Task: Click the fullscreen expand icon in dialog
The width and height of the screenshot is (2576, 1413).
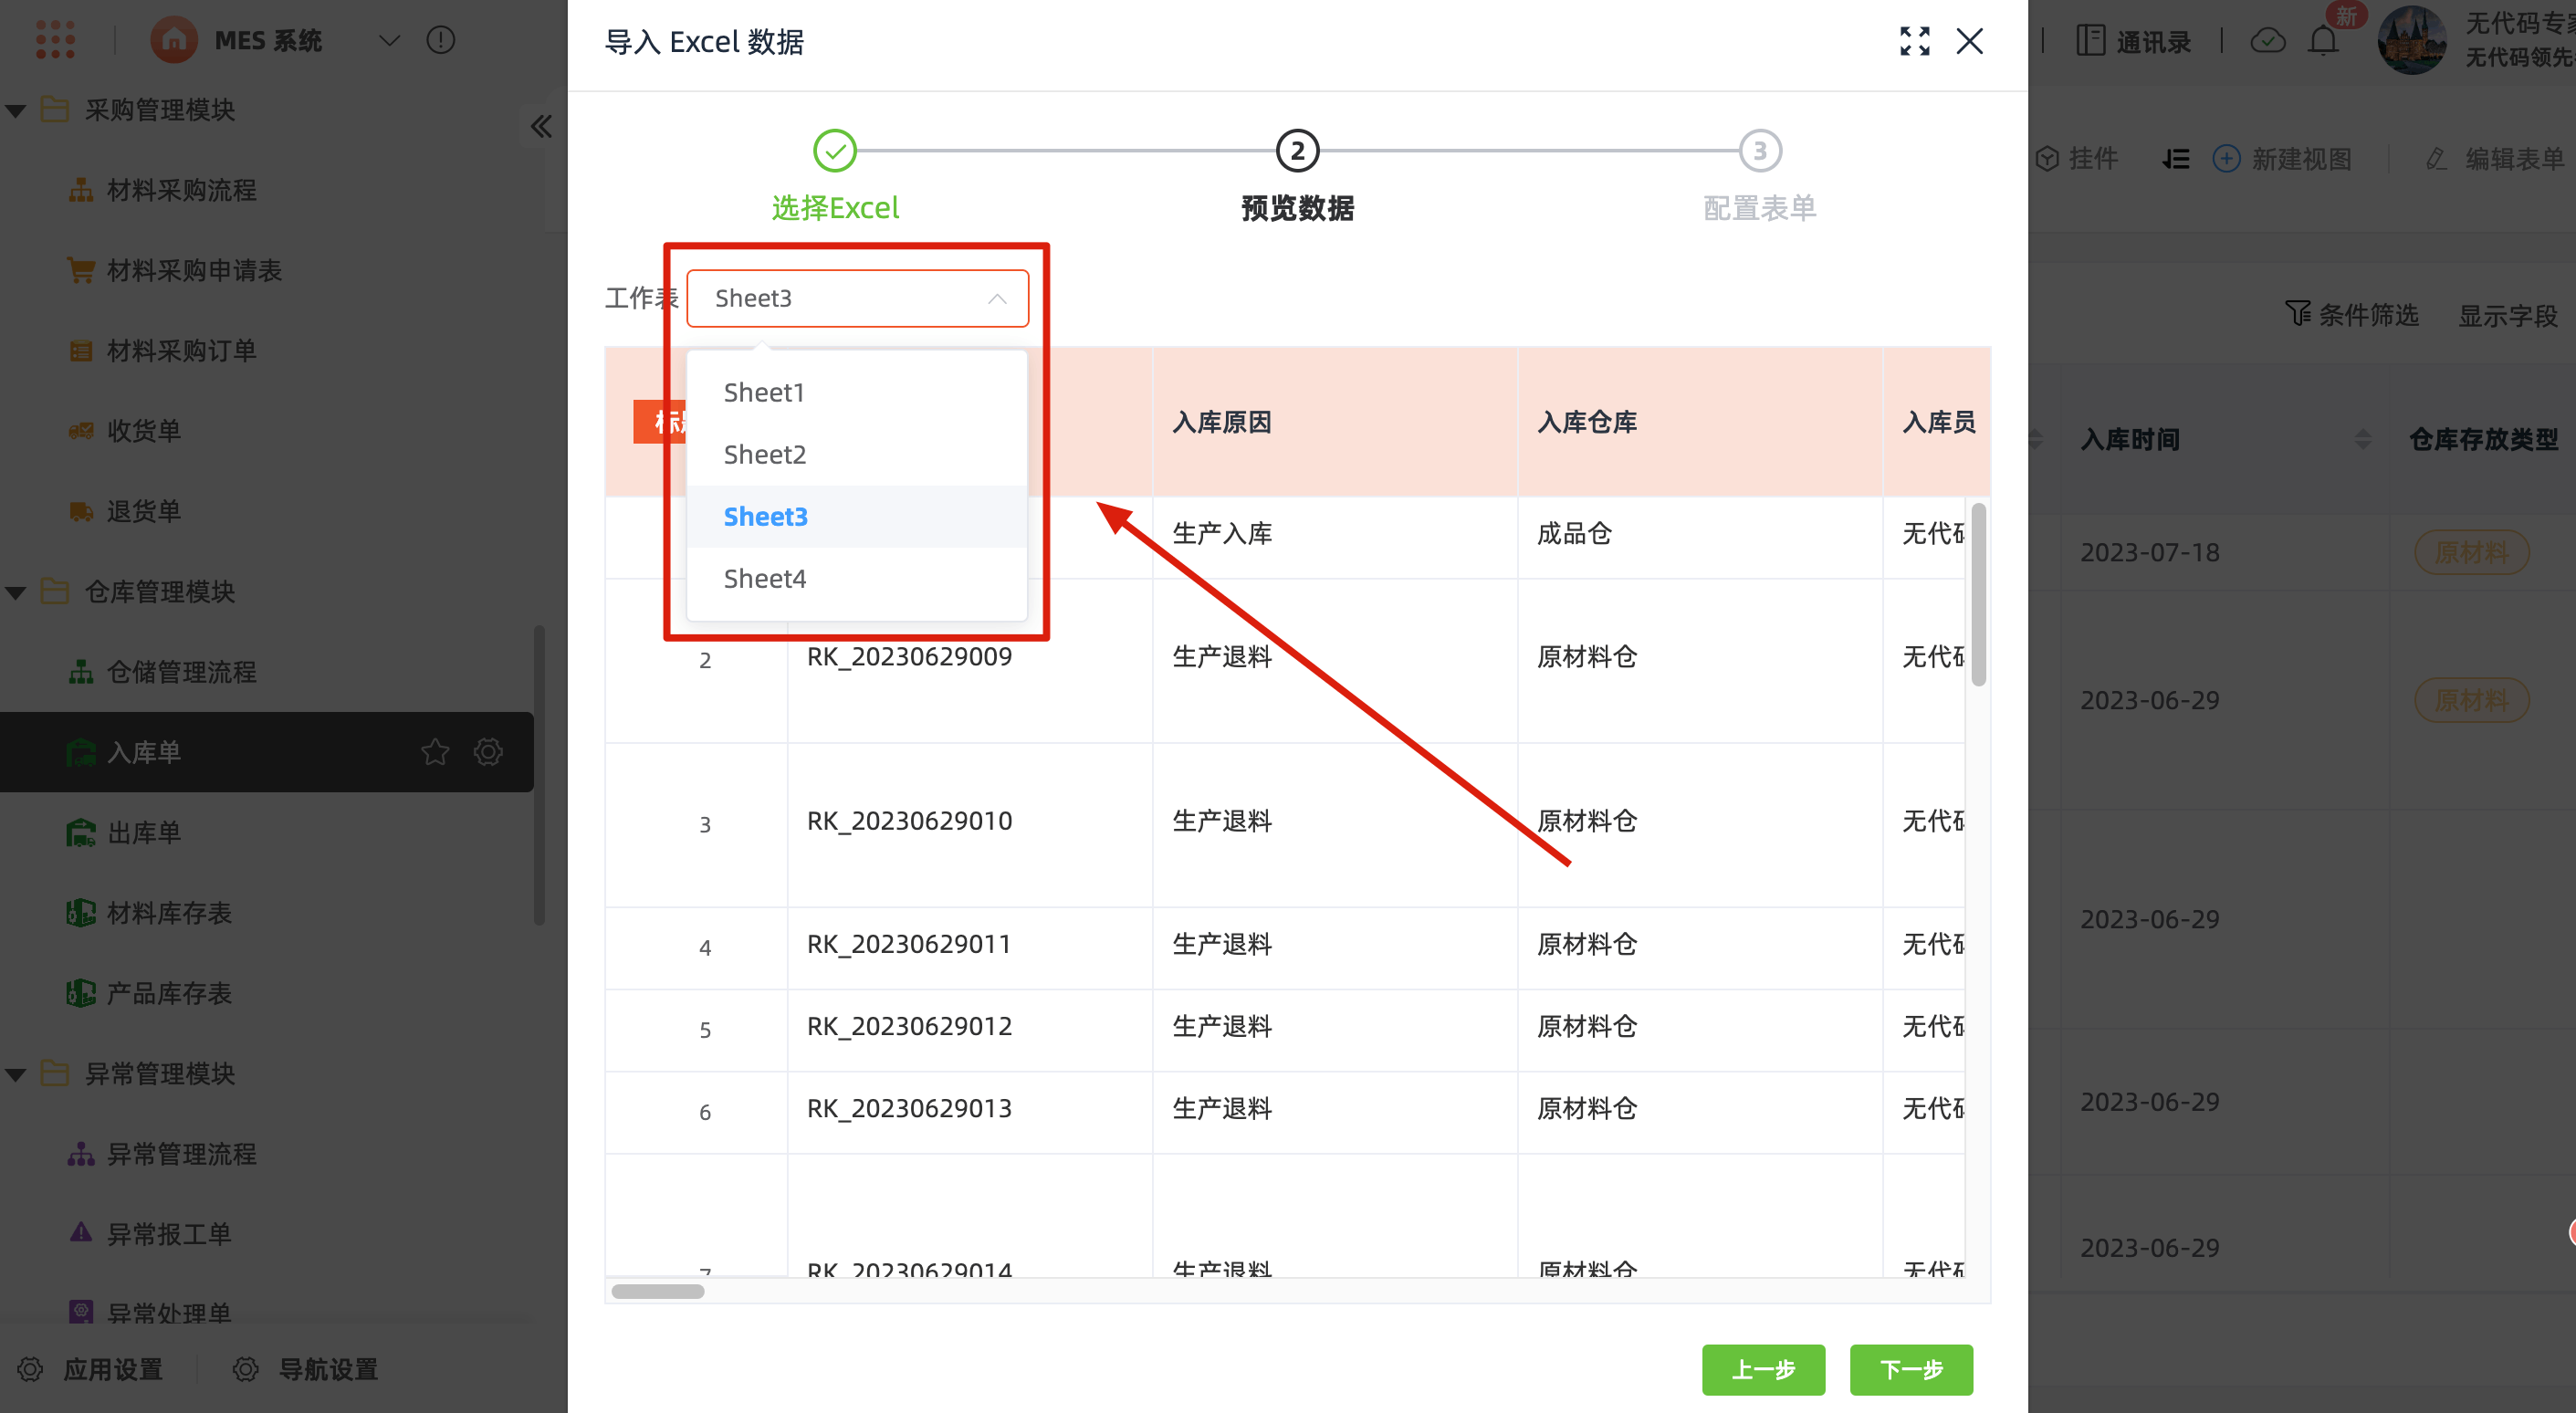Action: pos(1914,41)
